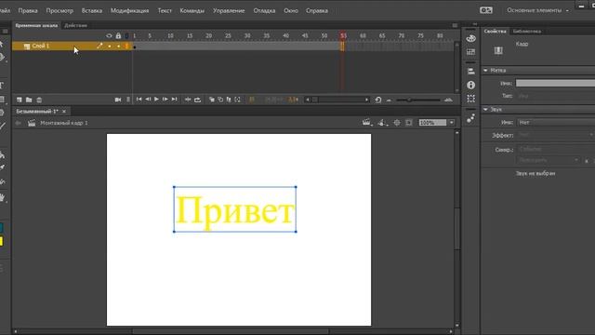
Task: Create a new layer in the timeline
Action: [20, 100]
